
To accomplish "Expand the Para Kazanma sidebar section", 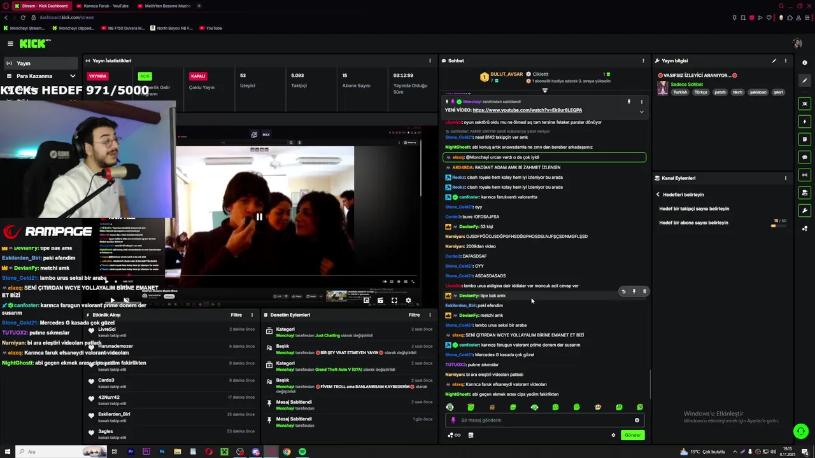I will pos(41,76).
